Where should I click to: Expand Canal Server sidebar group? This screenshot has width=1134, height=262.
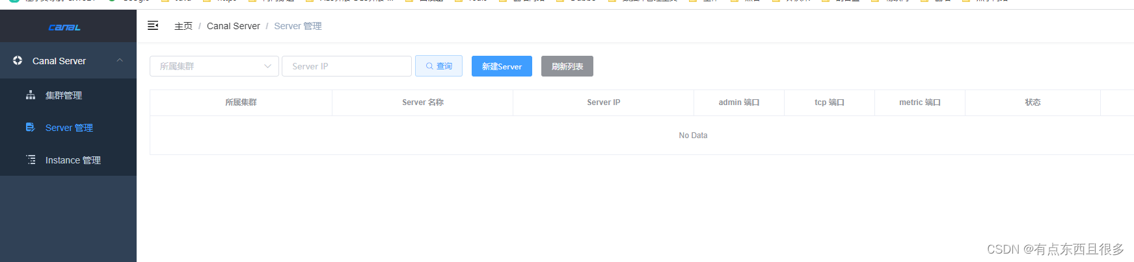[68, 61]
